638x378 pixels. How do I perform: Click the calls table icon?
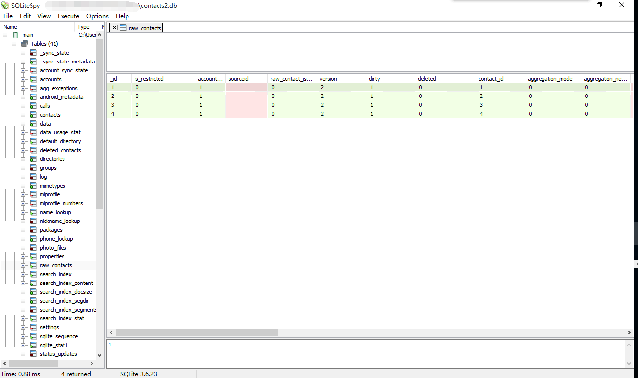[x=33, y=106]
